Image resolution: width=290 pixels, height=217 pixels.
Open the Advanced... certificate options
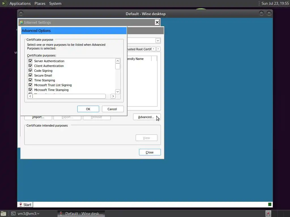coord(147,117)
